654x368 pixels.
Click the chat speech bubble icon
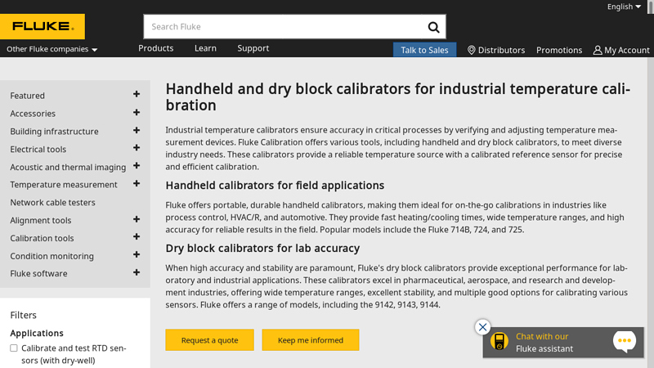point(625,341)
